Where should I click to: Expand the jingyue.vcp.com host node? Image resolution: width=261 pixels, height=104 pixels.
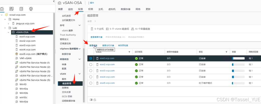[8, 24]
